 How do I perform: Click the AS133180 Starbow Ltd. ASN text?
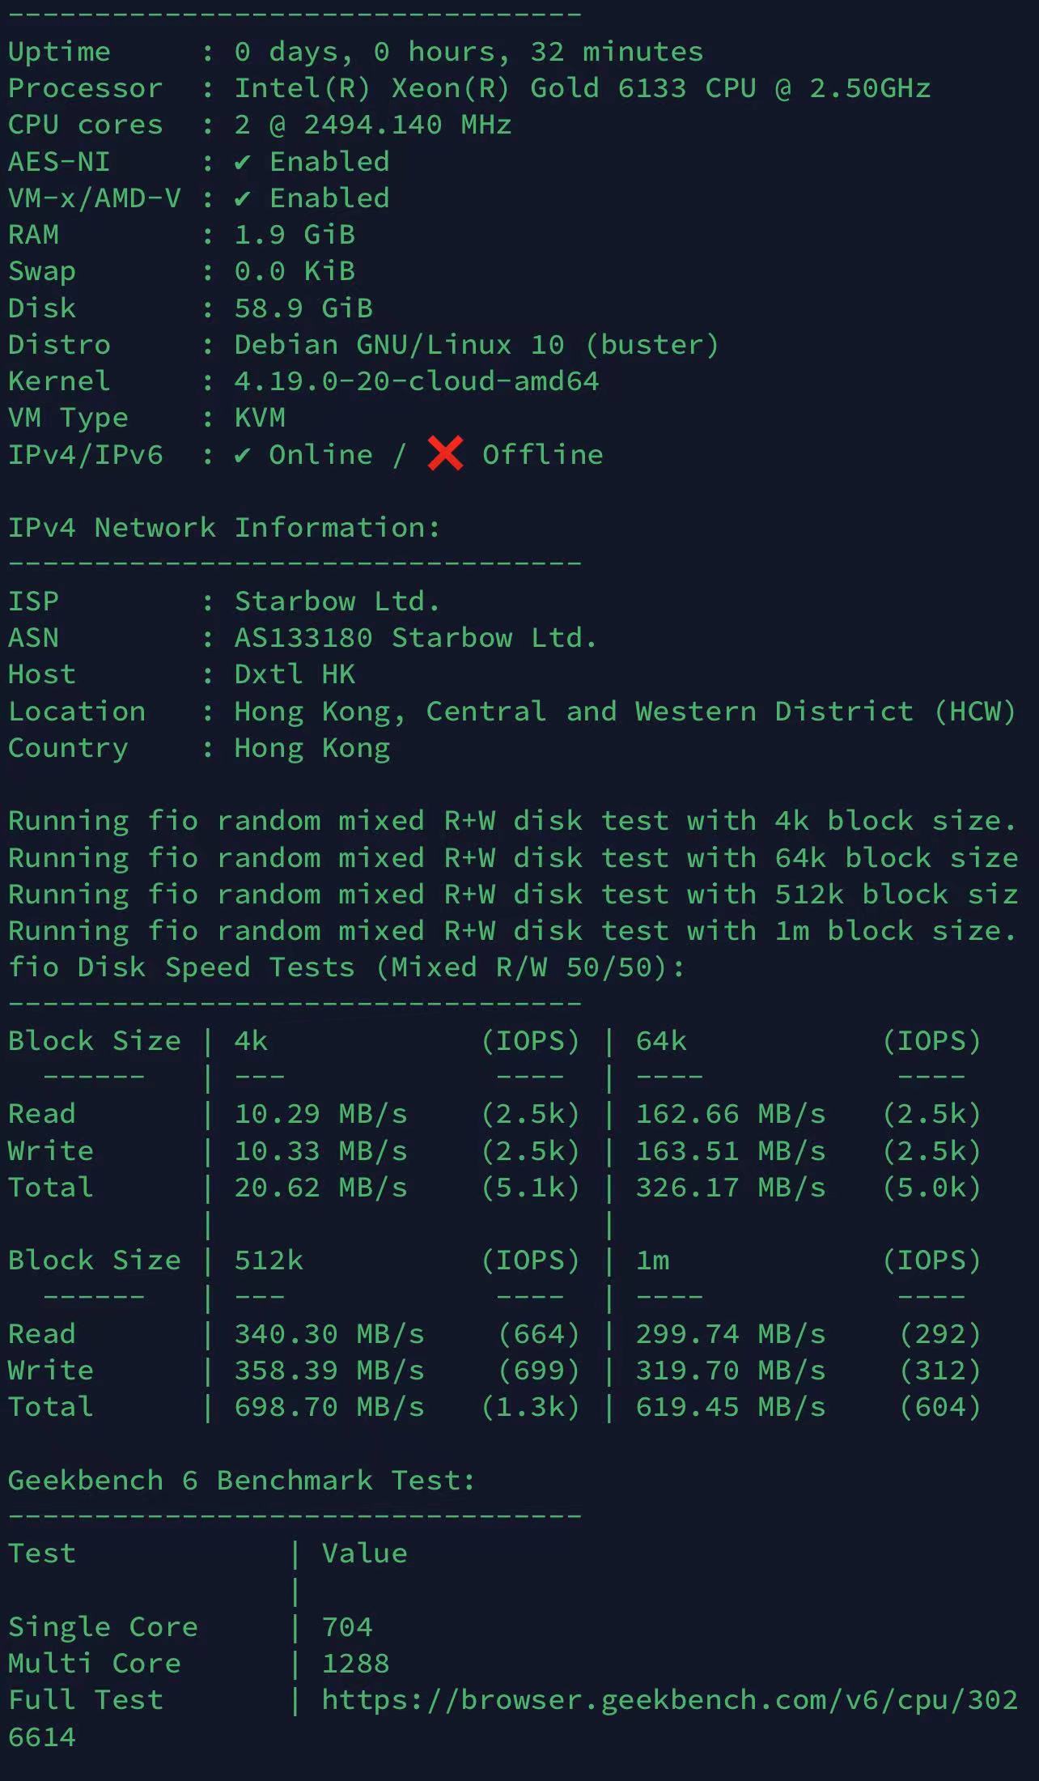click(x=415, y=638)
